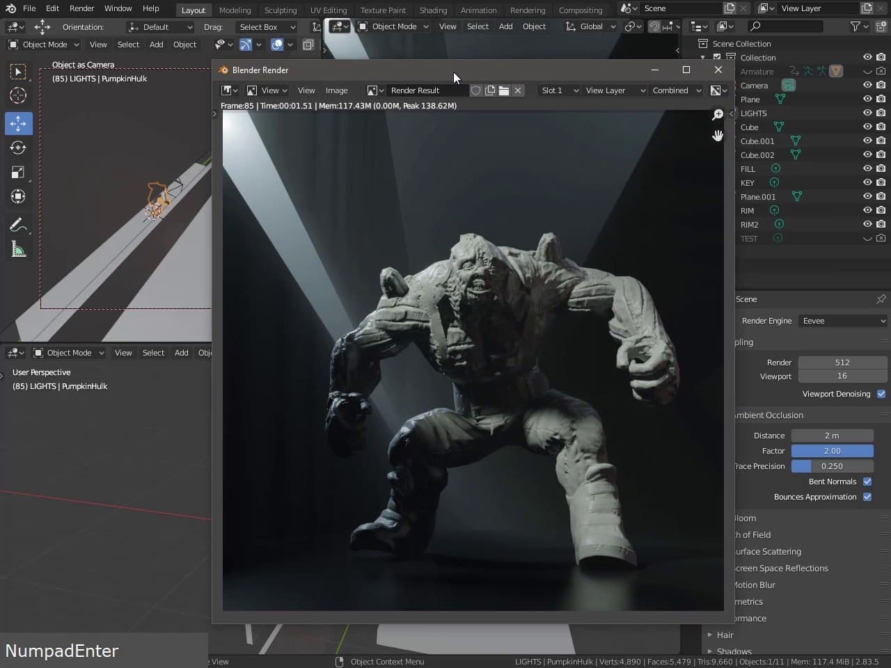The width and height of the screenshot is (891, 668).
Task: Open Orientation Default dropdown
Action: click(x=160, y=27)
